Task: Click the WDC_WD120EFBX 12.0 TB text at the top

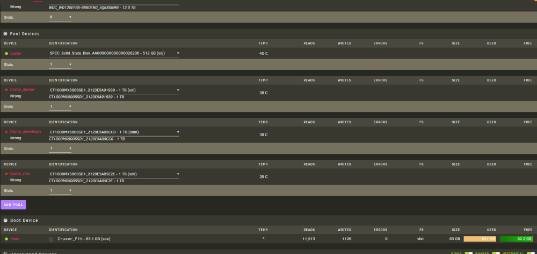Action: (92, 7)
